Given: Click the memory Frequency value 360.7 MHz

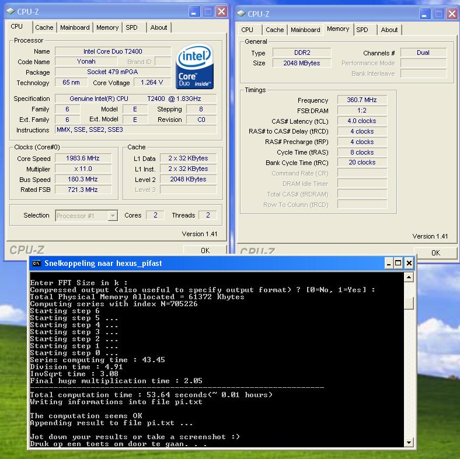Looking at the screenshot, I should click(x=362, y=100).
